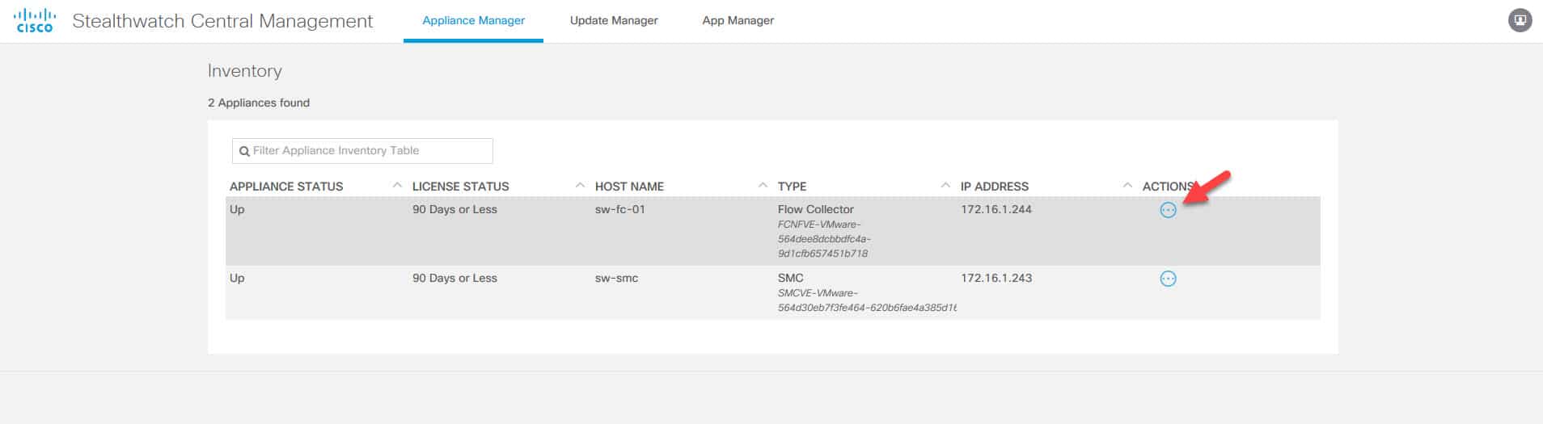Screen dimensions: 1543x424
Task: Switch to Appliance Manager tab
Action: pyautogui.click(x=473, y=20)
